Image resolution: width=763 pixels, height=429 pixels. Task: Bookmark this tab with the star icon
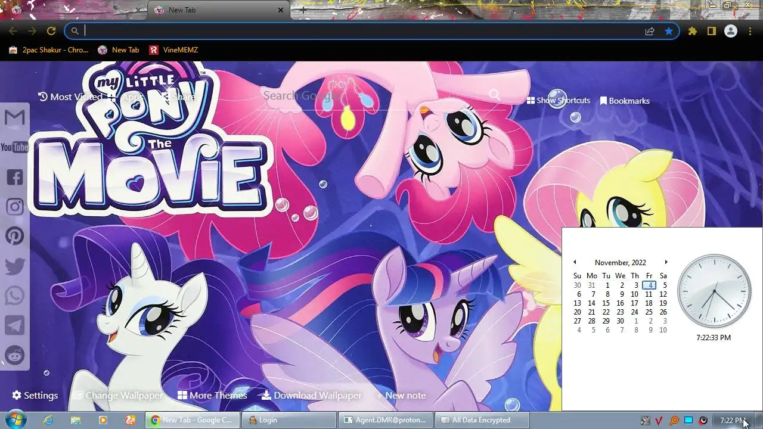(x=669, y=31)
